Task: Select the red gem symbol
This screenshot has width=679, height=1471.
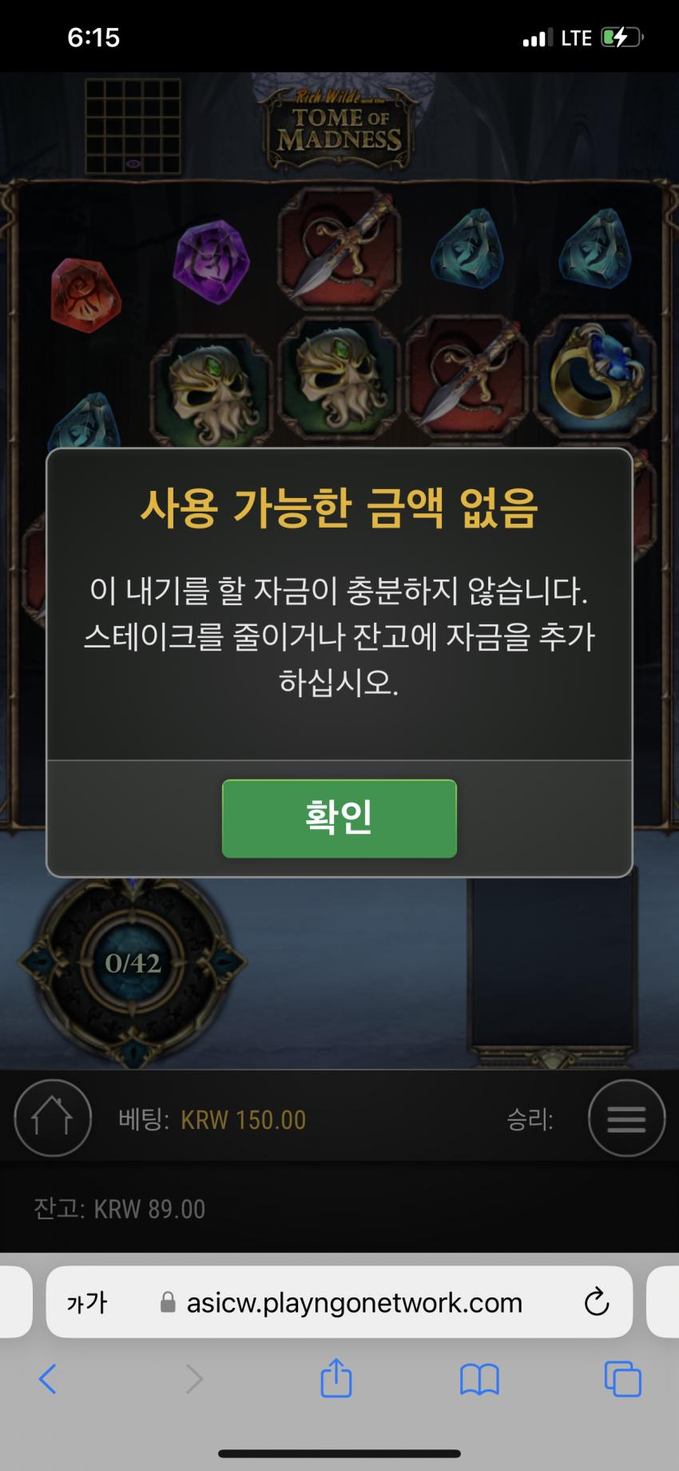Action: pos(85,294)
